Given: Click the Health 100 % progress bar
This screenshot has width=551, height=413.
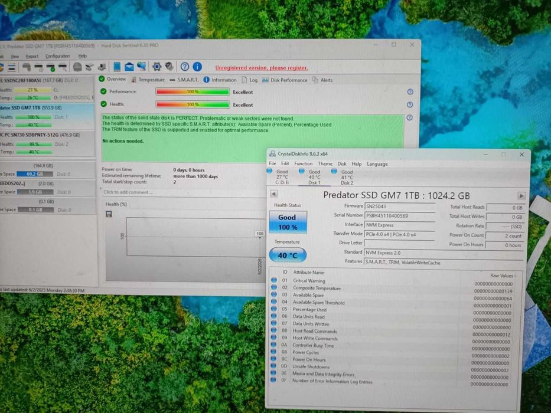Looking at the screenshot, I should [x=193, y=104].
